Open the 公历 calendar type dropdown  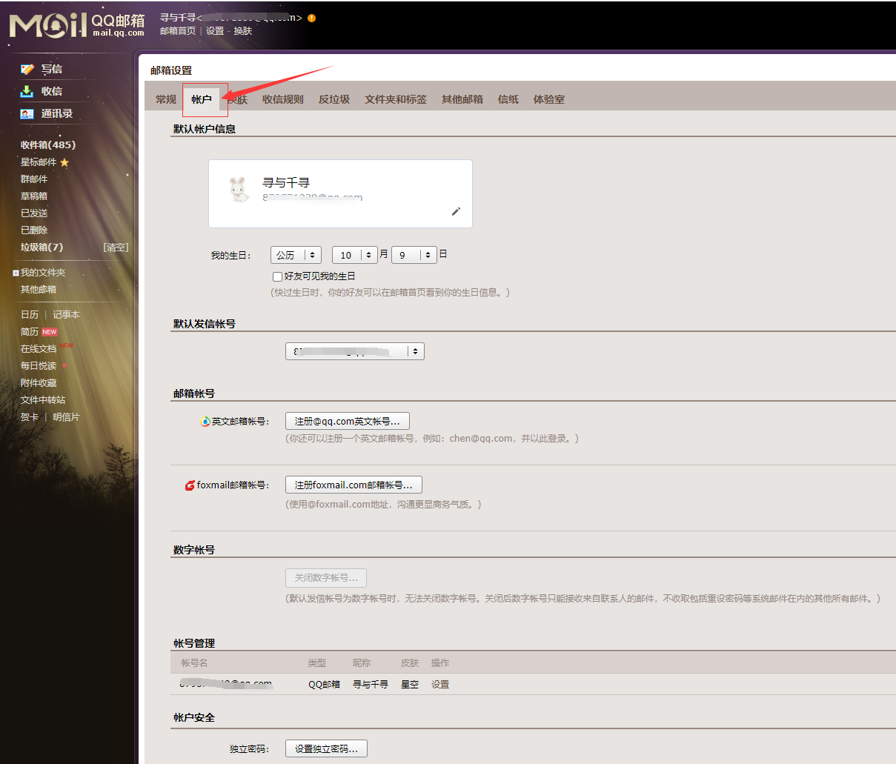click(296, 255)
